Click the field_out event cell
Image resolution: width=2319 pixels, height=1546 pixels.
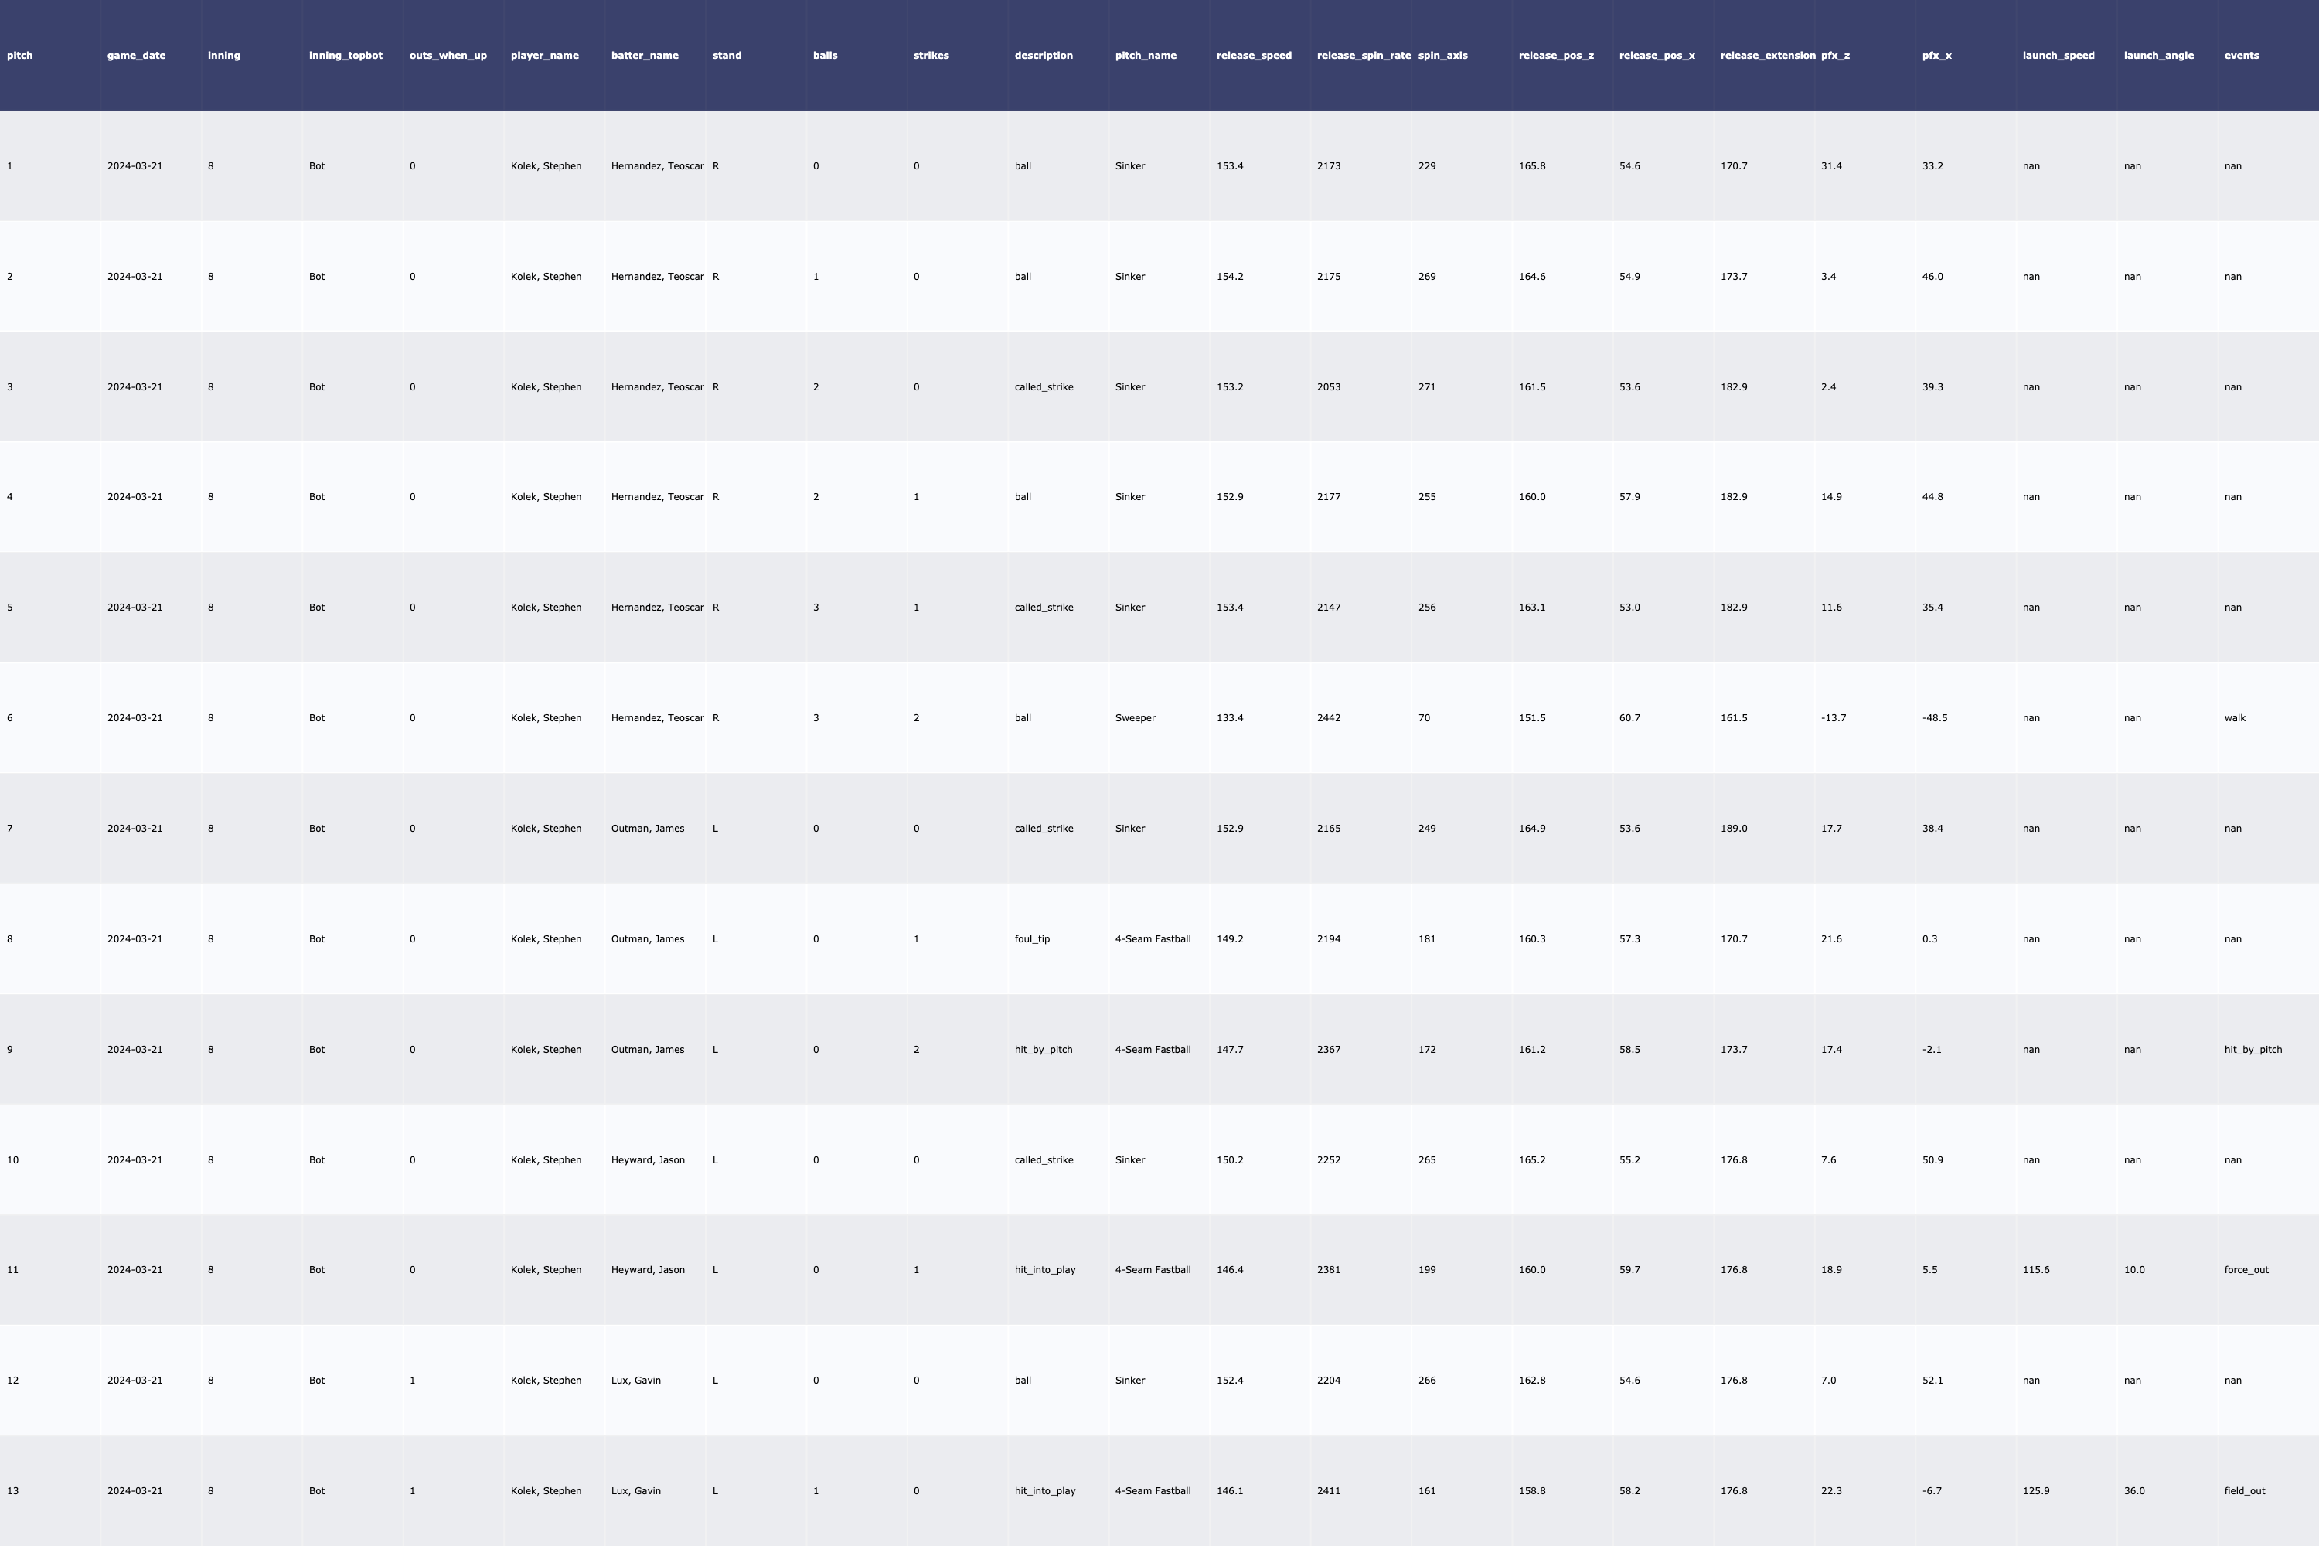(2244, 1491)
